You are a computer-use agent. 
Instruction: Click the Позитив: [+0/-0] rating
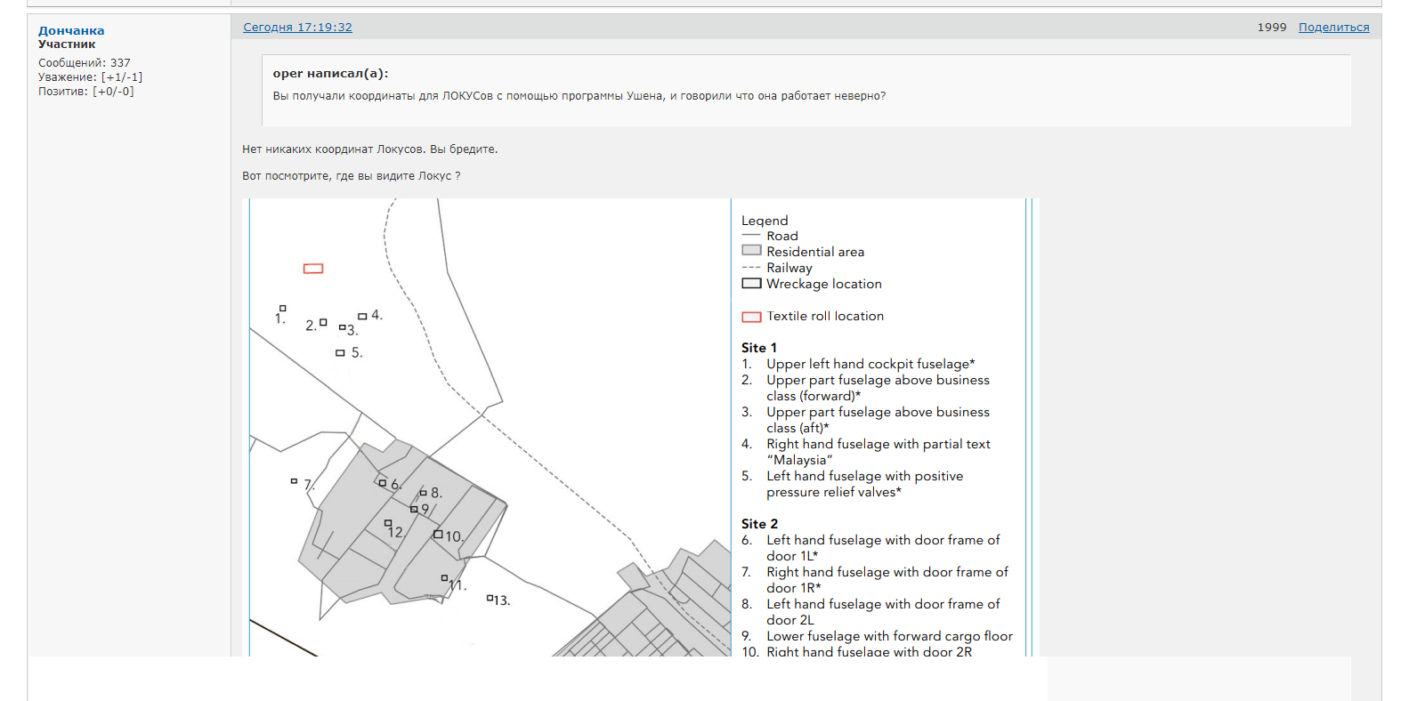[x=86, y=92]
